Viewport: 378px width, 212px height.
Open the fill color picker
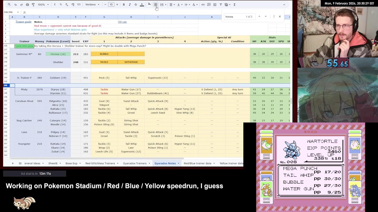click(149, 5)
